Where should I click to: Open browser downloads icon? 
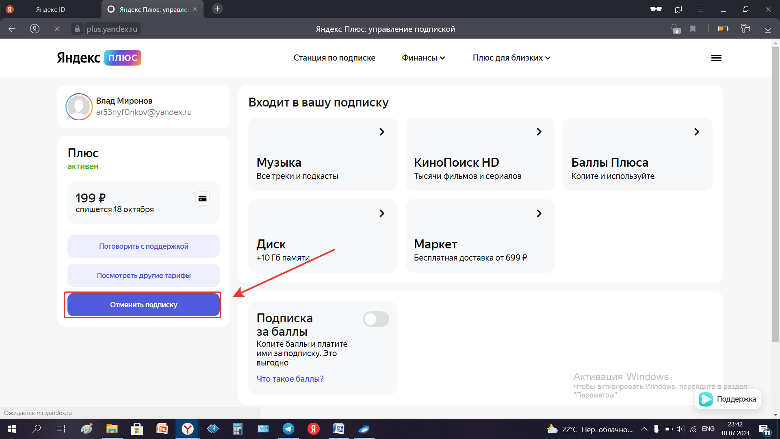click(768, 29)
